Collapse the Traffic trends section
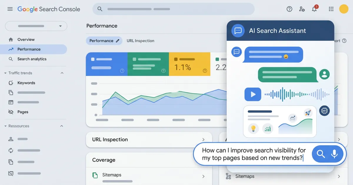 [x=62, y=73]
